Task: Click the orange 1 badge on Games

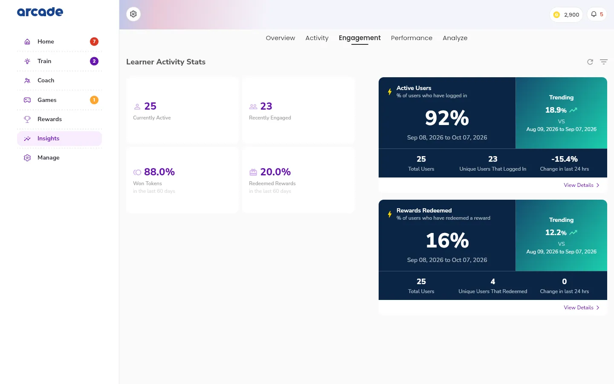Action: pos(94,100)
